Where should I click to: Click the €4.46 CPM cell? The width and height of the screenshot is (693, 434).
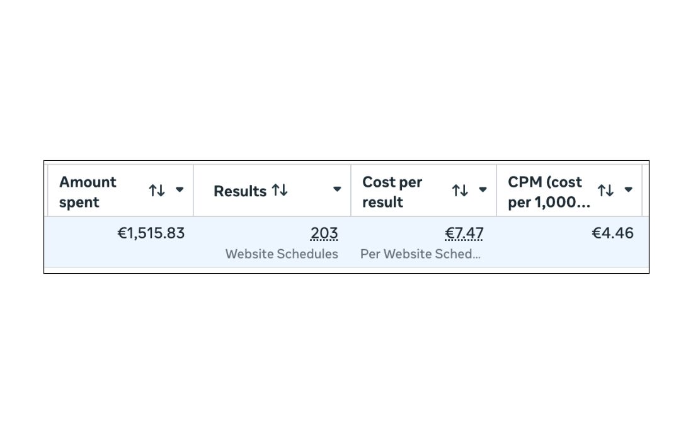pyautogui.click(x=612, y=233)
